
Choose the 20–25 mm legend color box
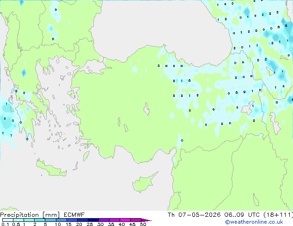pos(82,220)
